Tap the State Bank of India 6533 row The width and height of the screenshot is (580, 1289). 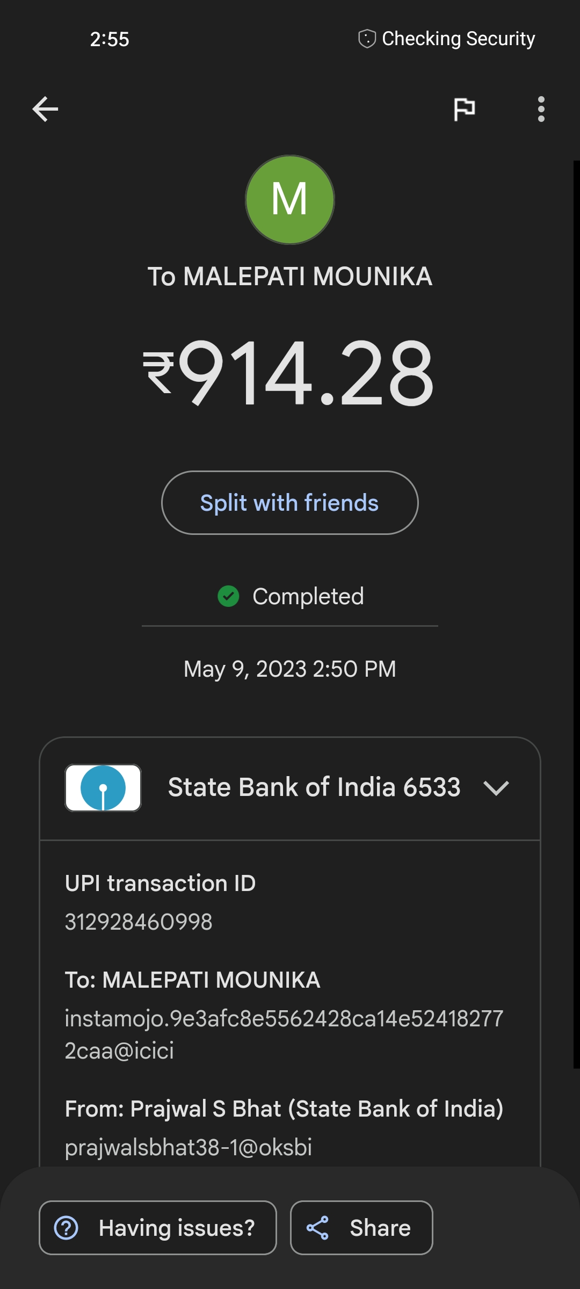click(x=314, y=788)
